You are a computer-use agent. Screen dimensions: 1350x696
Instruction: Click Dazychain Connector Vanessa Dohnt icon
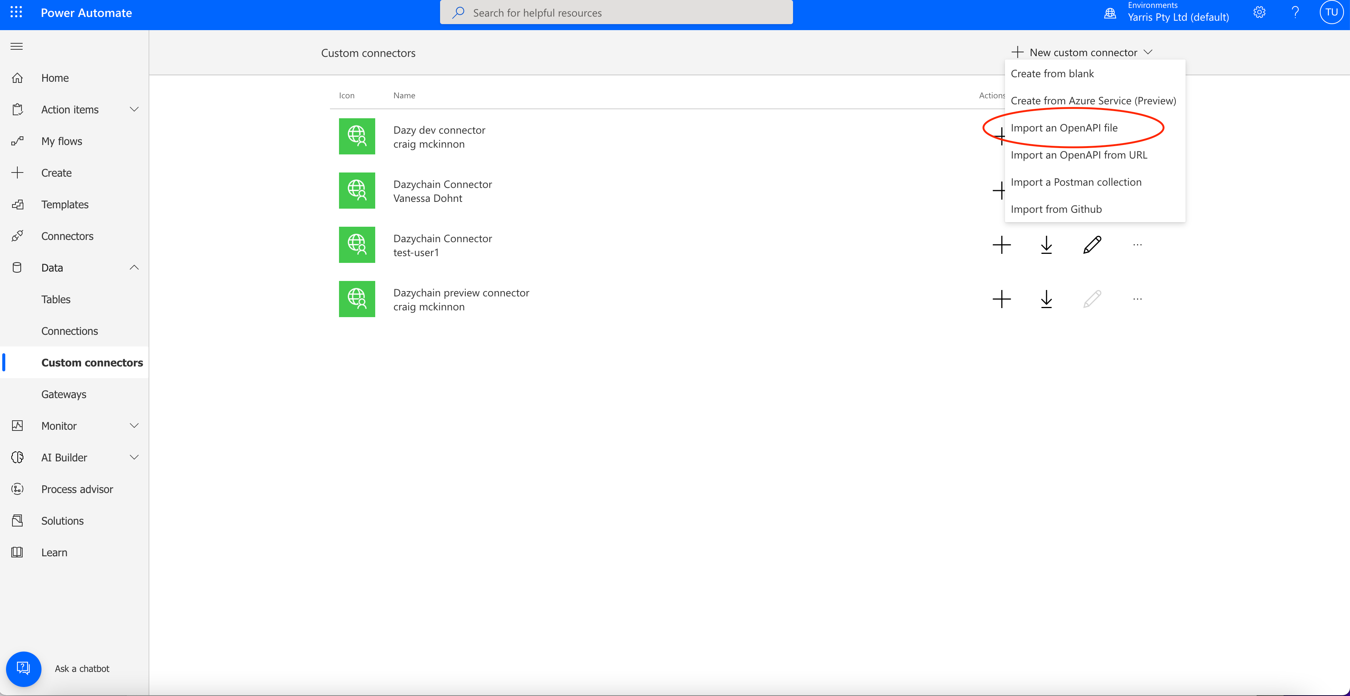(357, 191)
